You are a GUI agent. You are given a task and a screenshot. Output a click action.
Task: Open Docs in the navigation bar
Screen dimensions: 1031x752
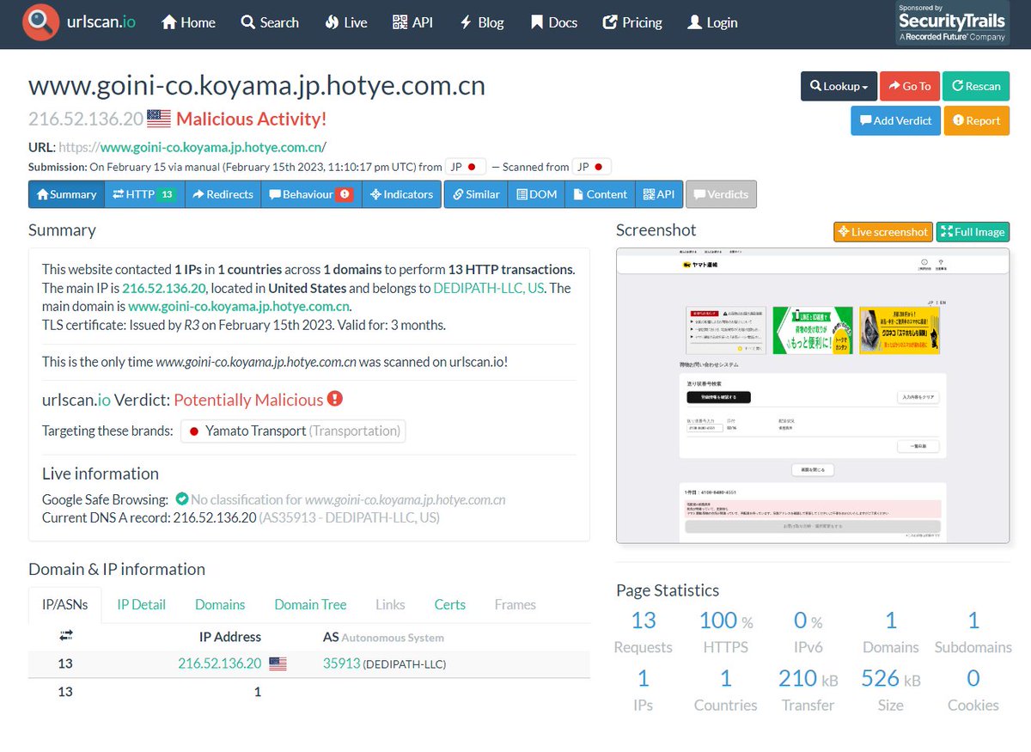coord(553,22)
